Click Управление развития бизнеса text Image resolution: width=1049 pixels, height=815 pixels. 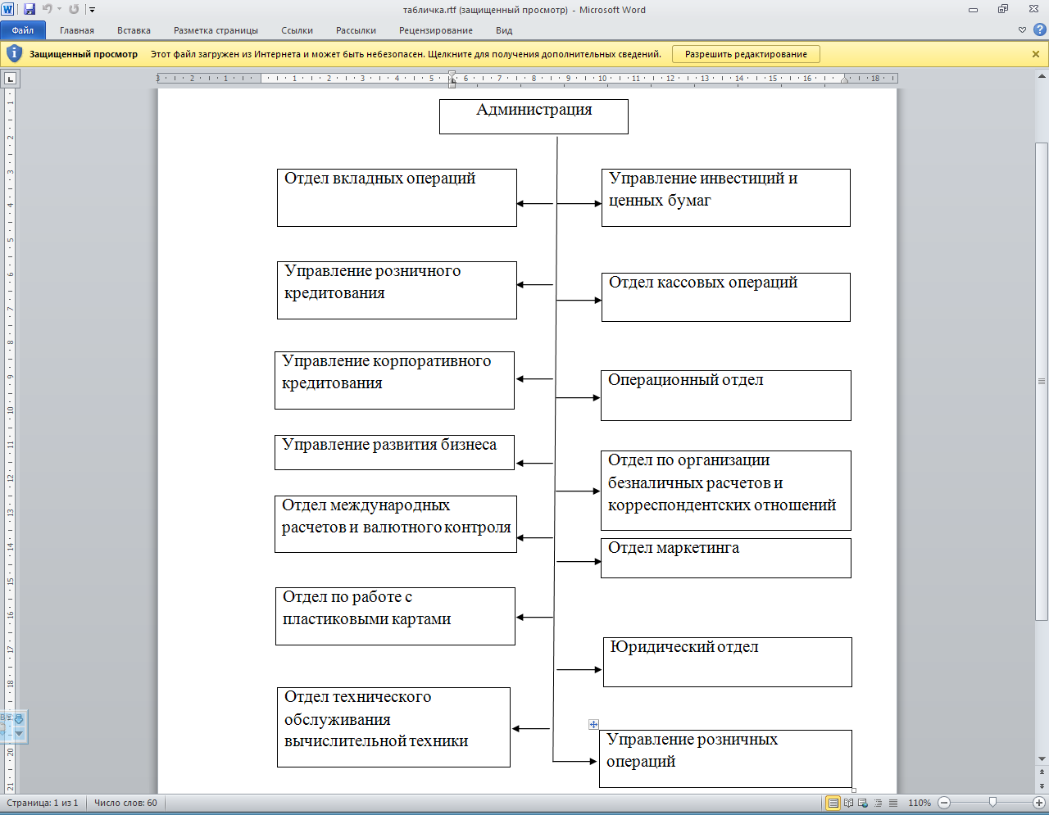389,445
